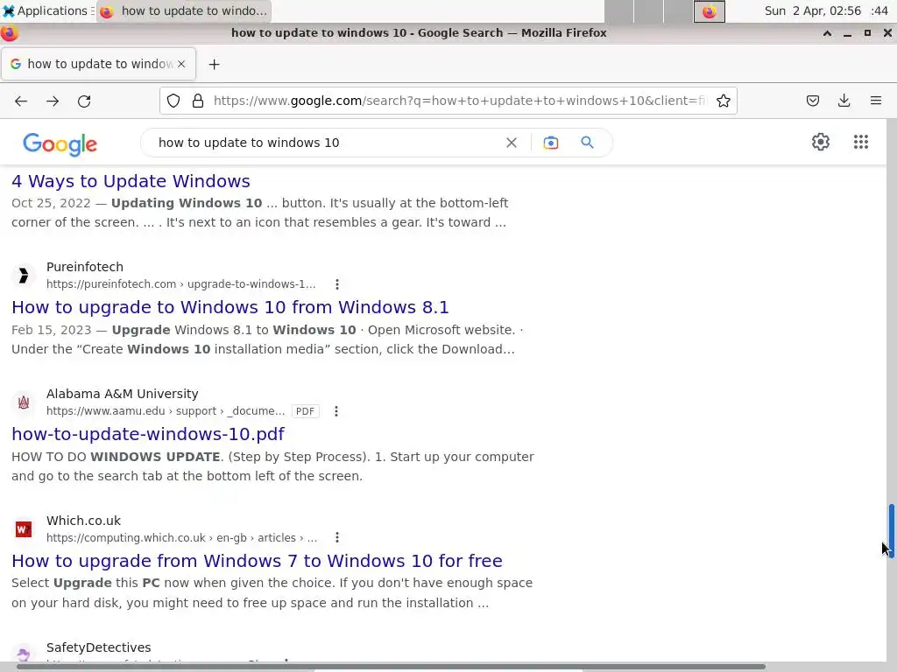Click the Alabama A&M University favicon

tap(24, 402)
